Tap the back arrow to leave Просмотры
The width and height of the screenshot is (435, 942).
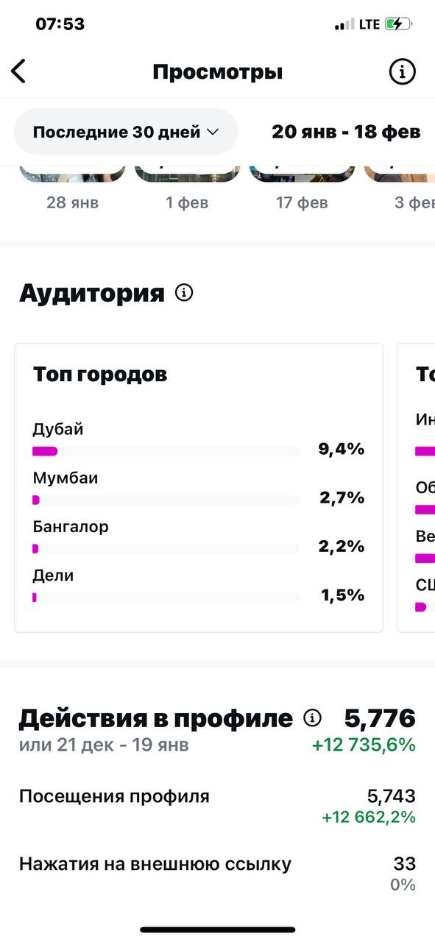(18, 71)
